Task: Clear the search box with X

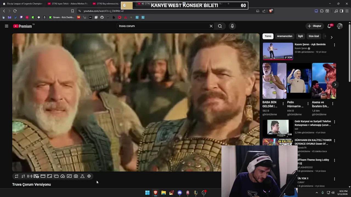Action: 211,26
